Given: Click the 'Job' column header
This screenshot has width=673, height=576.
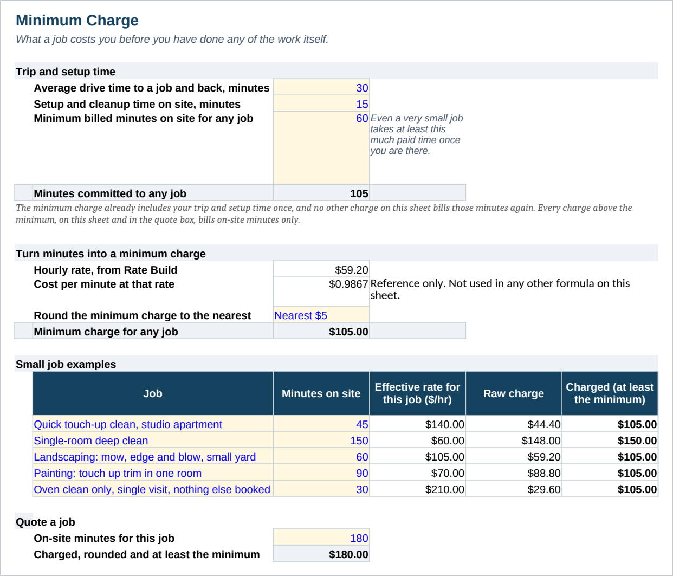Looking at the screenshot, I should point(153,393).
